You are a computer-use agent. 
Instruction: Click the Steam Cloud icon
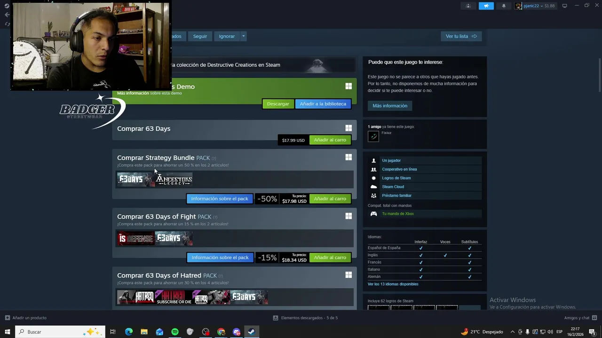[374, 187]
